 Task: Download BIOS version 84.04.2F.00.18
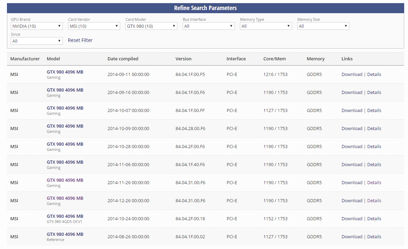[352, 218]
